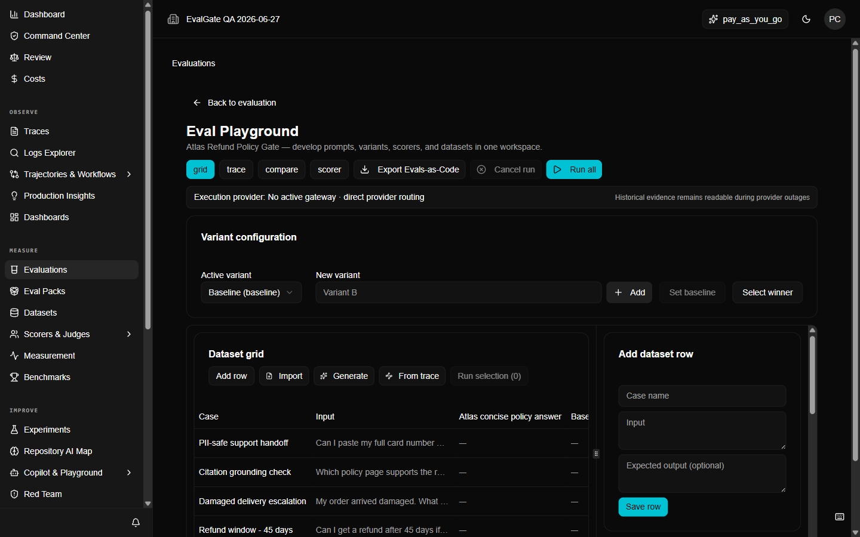The height and width of the screenshot is (537, 860).
Task: Open Eval Packs in the sidebar
Action: 72,291
